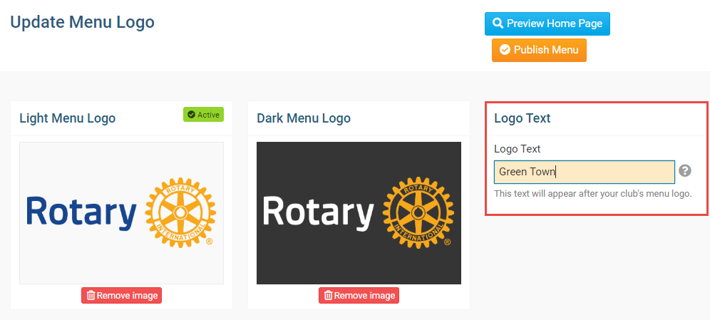Click the checkmark icon in Active badge
The image size is (710, 320).
pos(191,115)
